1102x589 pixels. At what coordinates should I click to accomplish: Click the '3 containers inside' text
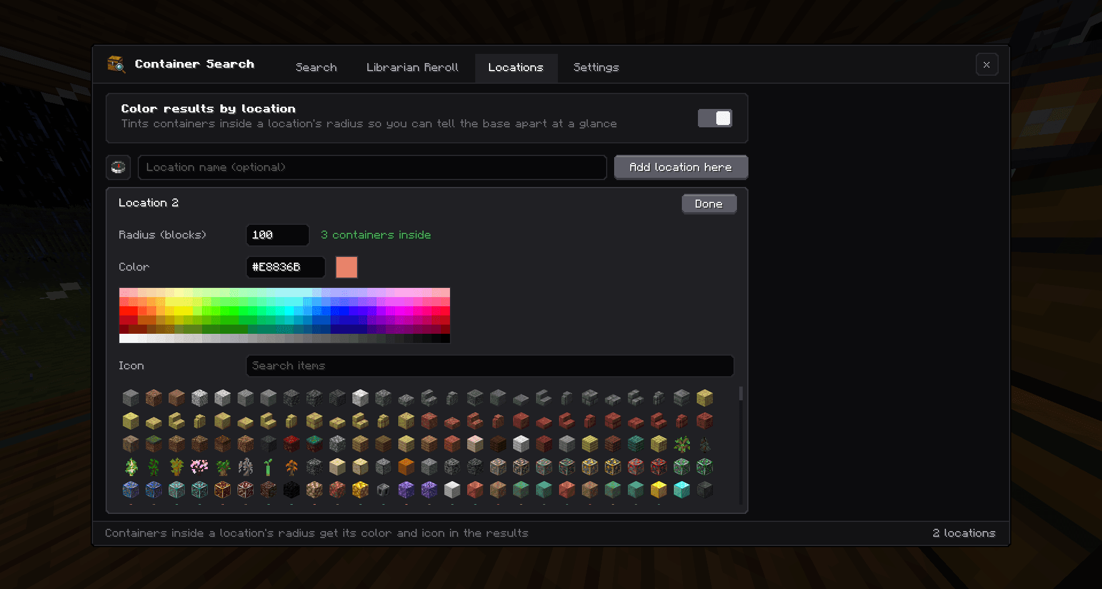376,235
